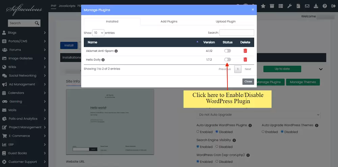The width and height of the screenshot is (338, 167).
Task: Select the JavaScripts tab in top bar
Action: click(67, 6)
